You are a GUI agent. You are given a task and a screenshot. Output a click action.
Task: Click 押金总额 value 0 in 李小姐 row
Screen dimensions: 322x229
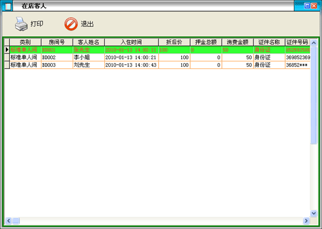pyautogui.click(x=206, y=57)
